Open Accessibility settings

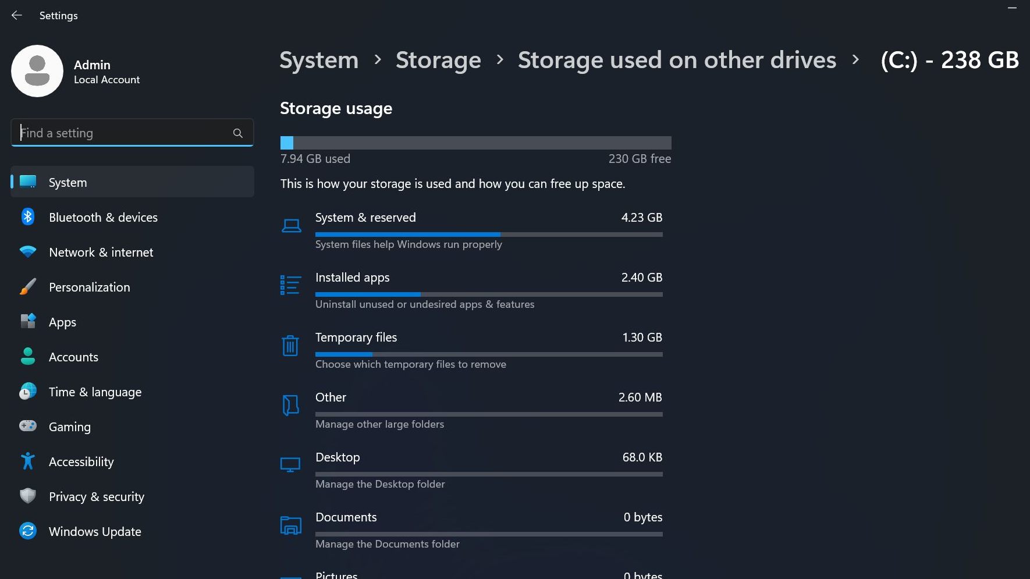click(x=81, y=461)
